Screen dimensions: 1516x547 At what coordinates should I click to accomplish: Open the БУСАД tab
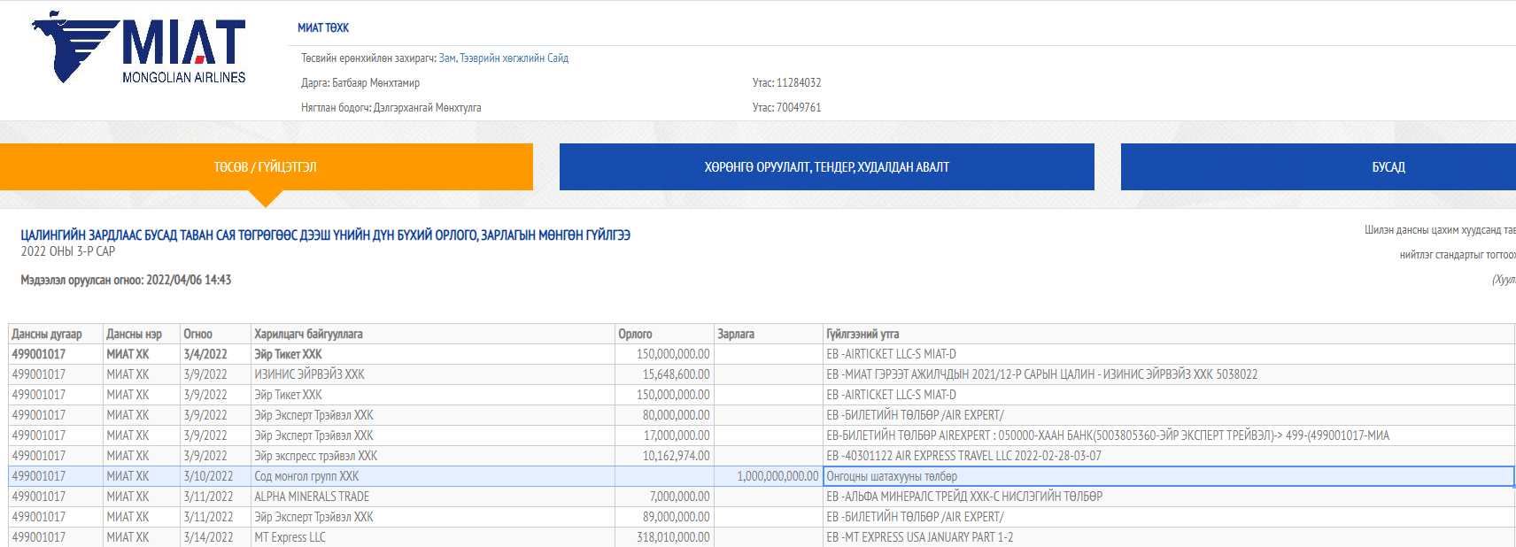[1388, 167]
